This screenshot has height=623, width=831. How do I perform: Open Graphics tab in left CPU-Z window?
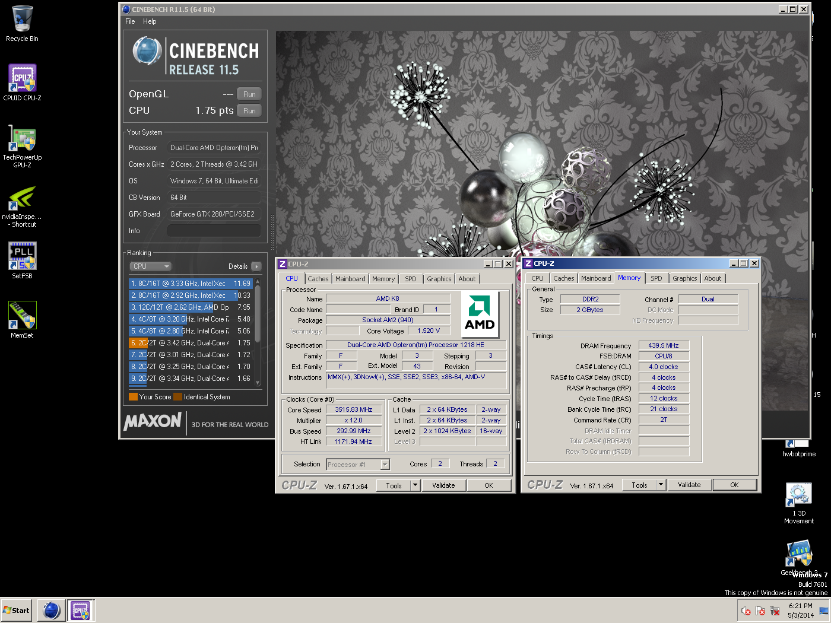(x=439, y=279)
